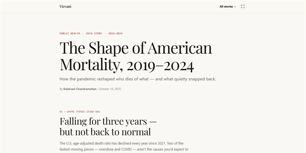Select the PUBLIC HEALTH category tag

[x=70, y=34]
